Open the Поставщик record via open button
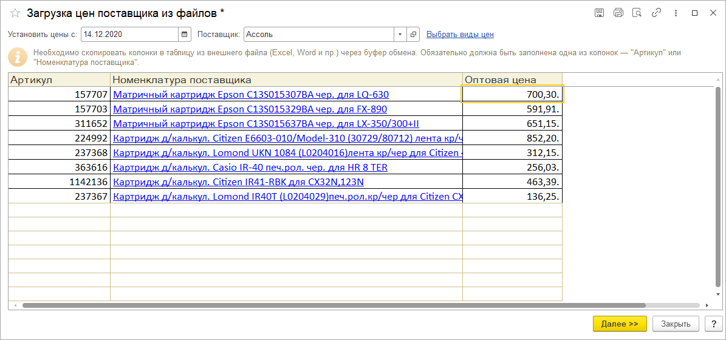The image size is (726, 340). pos(413,35)
